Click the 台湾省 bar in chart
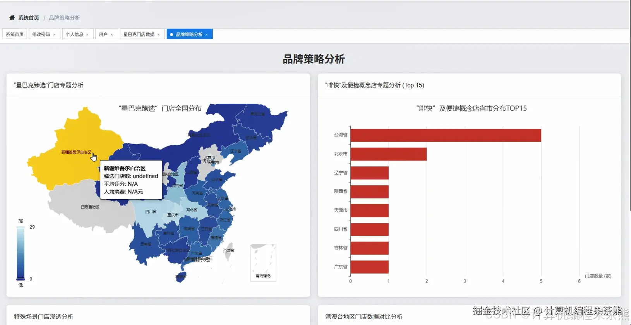 446,135
